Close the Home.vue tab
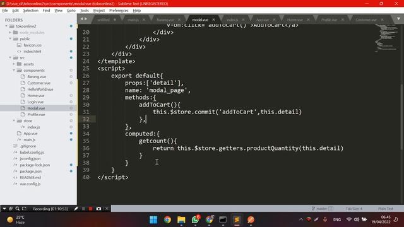The height and width of the screenshot is (227, 404). pos(308,20)
